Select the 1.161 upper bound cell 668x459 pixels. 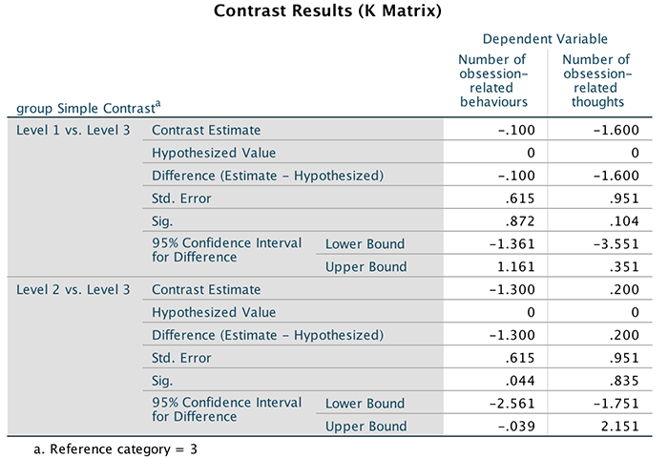click(518, 267)
